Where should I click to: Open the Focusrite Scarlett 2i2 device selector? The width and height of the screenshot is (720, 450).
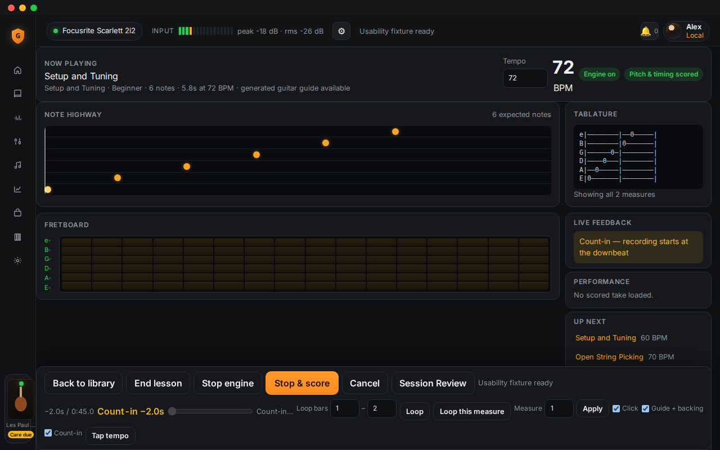pos(94,31)
